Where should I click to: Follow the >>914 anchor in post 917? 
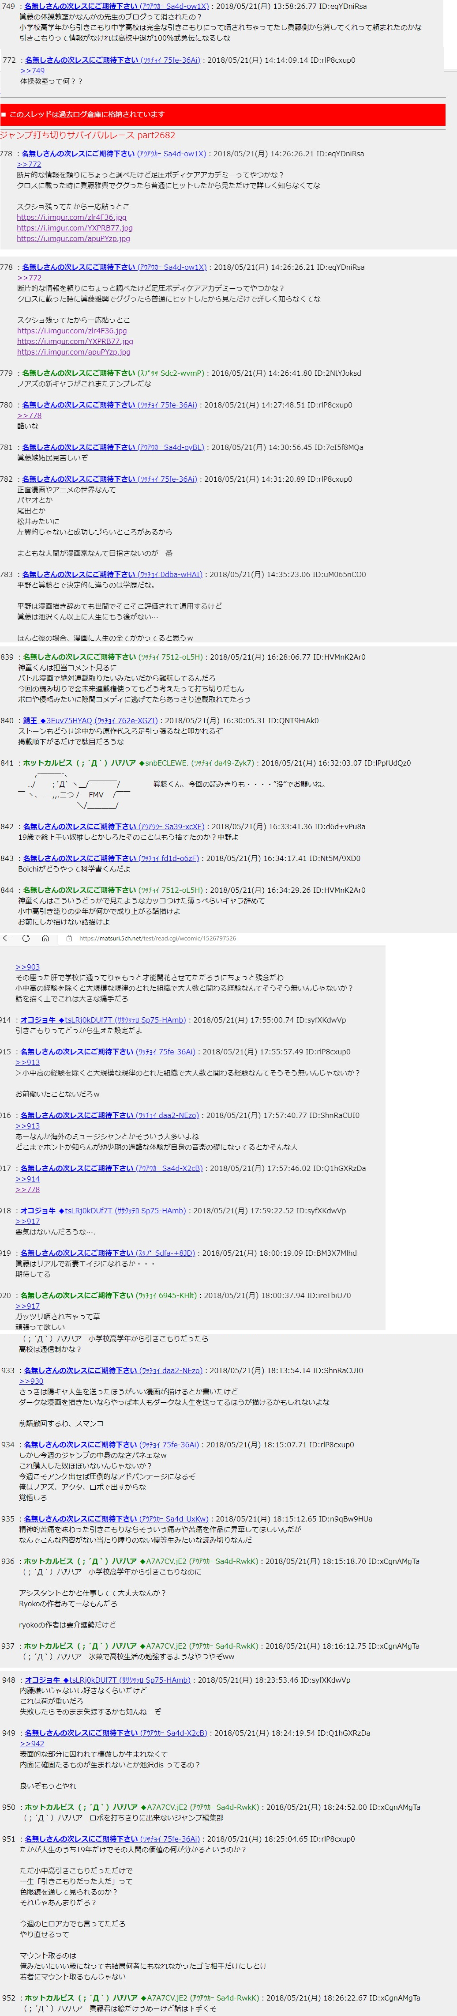[x=27, y=1178]
